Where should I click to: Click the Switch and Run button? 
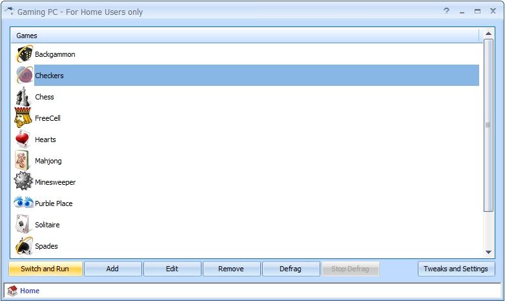pos(45,269)
